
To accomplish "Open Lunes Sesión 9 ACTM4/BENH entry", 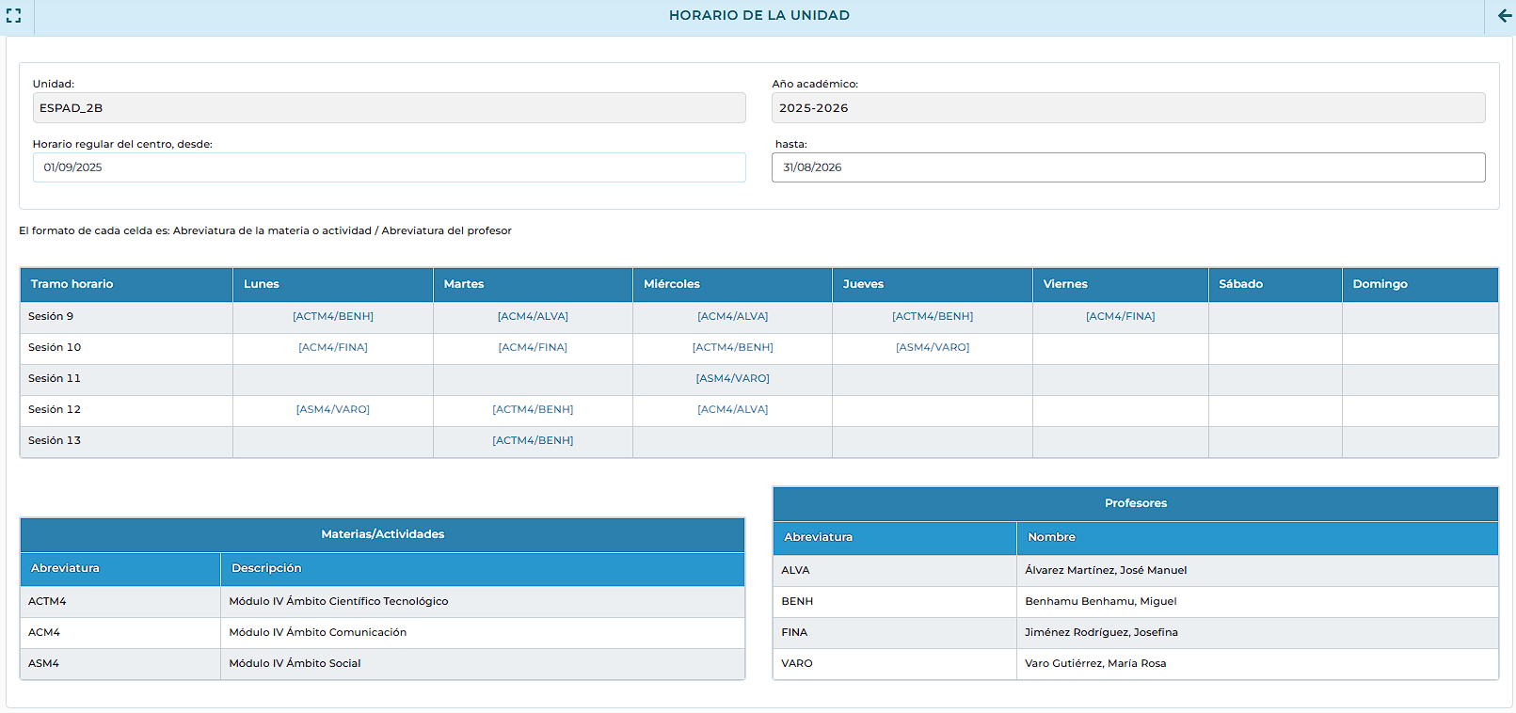I will pos(333,317).
